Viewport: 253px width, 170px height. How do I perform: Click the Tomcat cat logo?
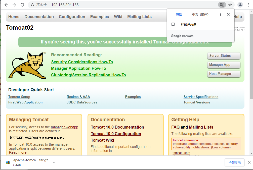tap(27, 66)
